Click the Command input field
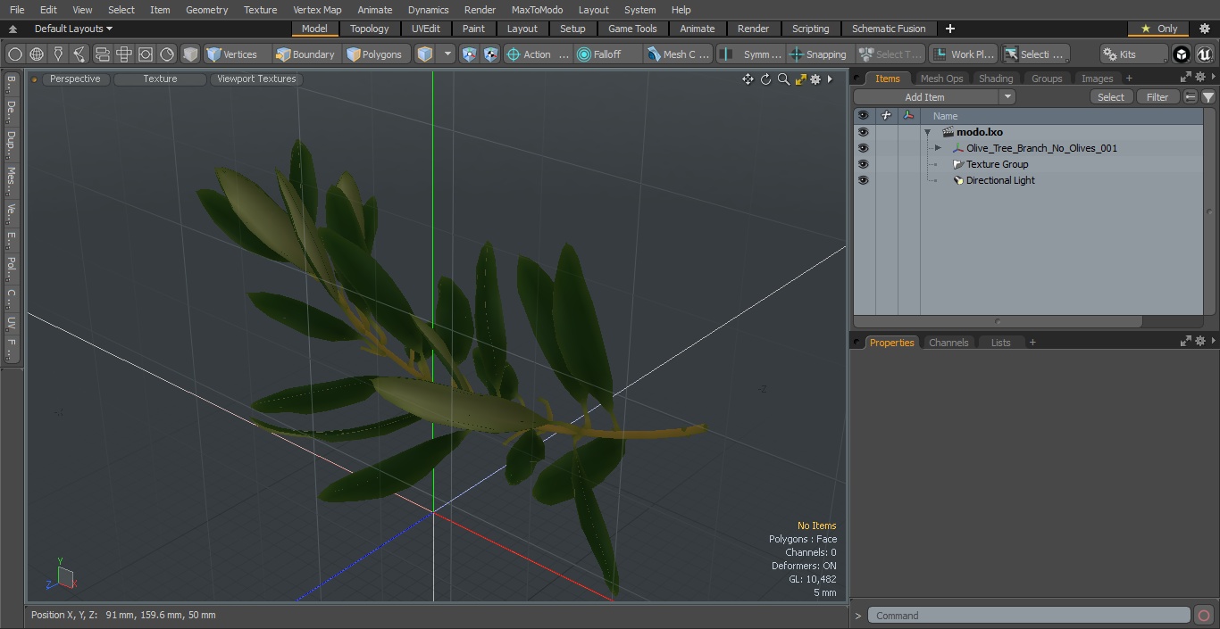This screenshot has width=1220, height=629. tap(1028, 616)
